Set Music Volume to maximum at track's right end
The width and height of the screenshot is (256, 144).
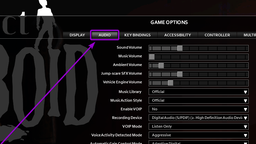point(246,57)
